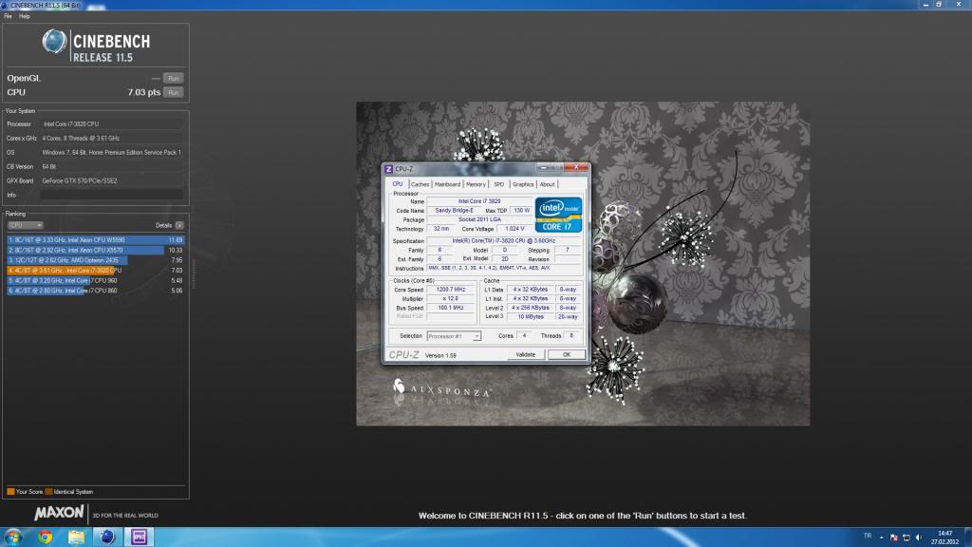
Task: Open the File menu in Cinebench
Action: pos(8,16)
